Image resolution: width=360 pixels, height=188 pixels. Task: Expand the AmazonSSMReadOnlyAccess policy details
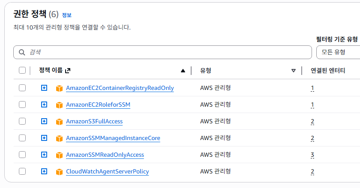pos(44,155)
